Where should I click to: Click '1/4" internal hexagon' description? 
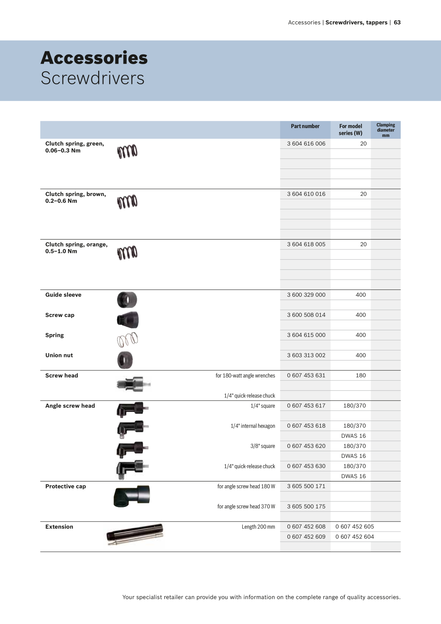pyautogui.click(x=253, y=426)
